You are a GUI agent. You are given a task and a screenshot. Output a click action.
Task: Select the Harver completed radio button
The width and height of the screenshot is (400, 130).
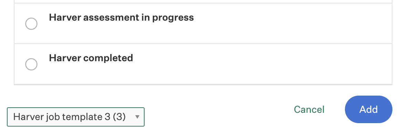(31, 64)
